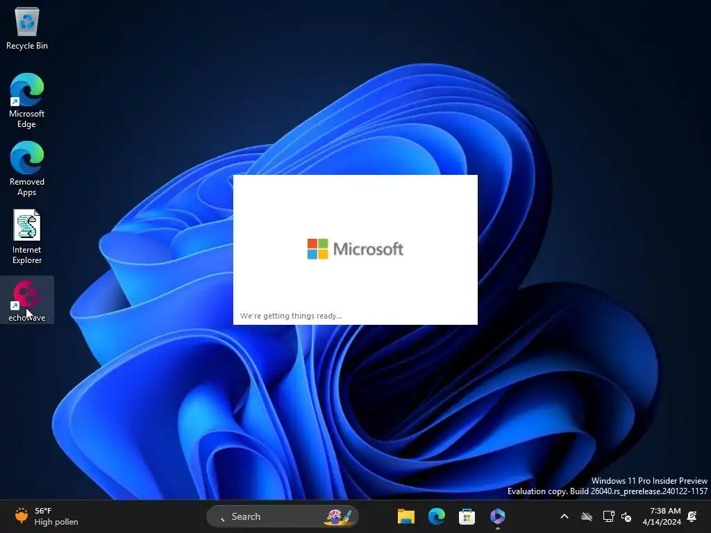
Task: Select the Removed Apps desktop icon
Action: click(27, 169)
